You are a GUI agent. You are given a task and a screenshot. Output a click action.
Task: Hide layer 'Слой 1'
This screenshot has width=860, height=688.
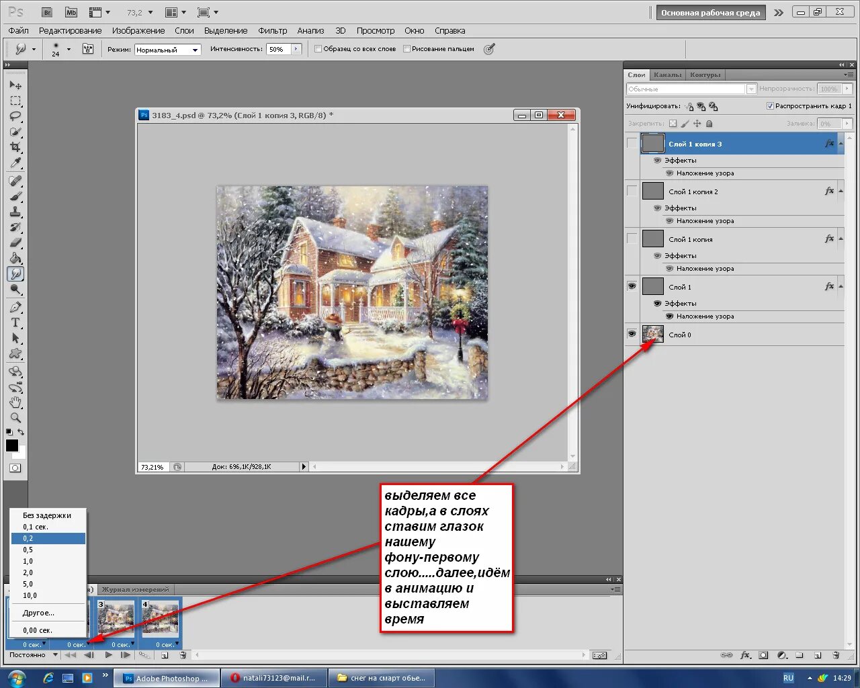point(632,286)
